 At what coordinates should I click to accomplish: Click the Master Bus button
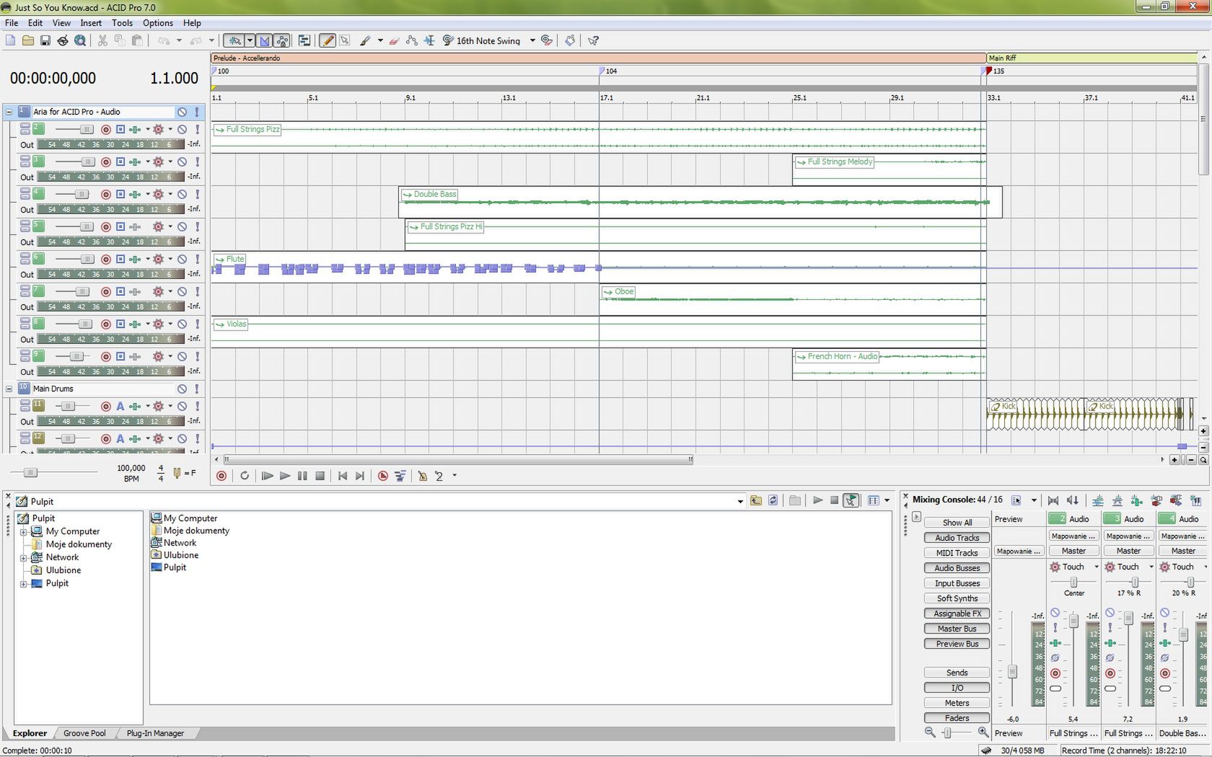click(x=956, y=628)
